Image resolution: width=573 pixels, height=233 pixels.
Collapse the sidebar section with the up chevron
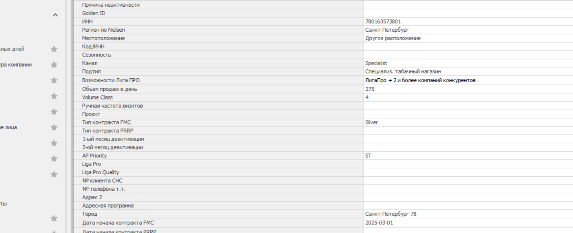[55, 15]
